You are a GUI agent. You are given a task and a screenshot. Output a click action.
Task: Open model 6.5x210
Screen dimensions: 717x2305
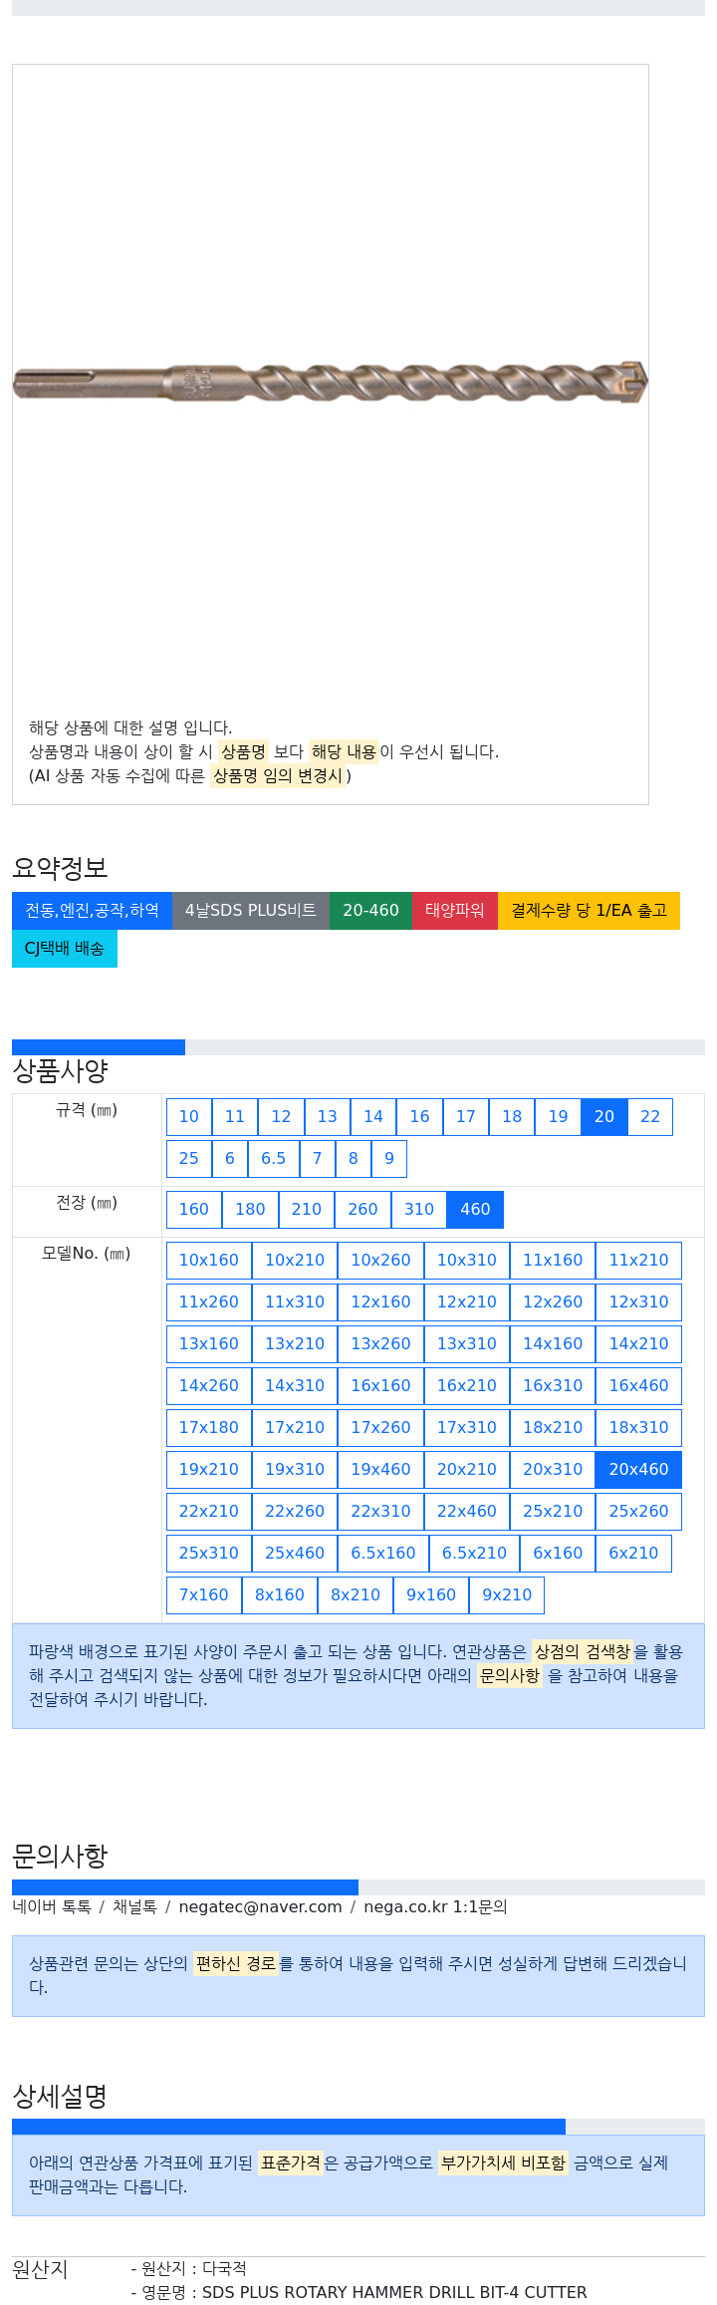tap(474, 1554)
